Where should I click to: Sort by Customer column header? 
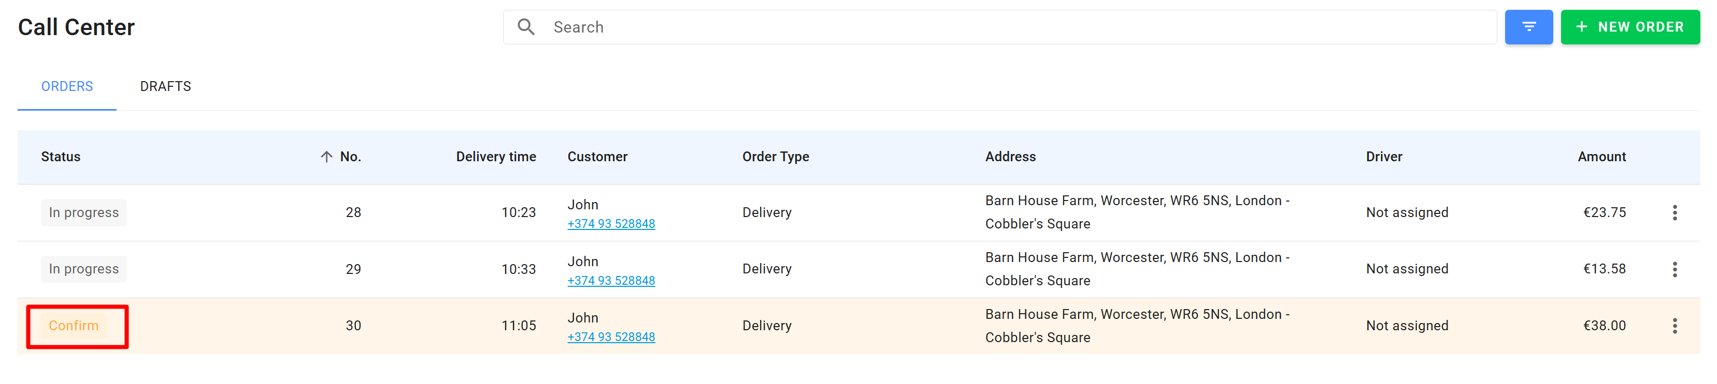(x=597, y=157)
